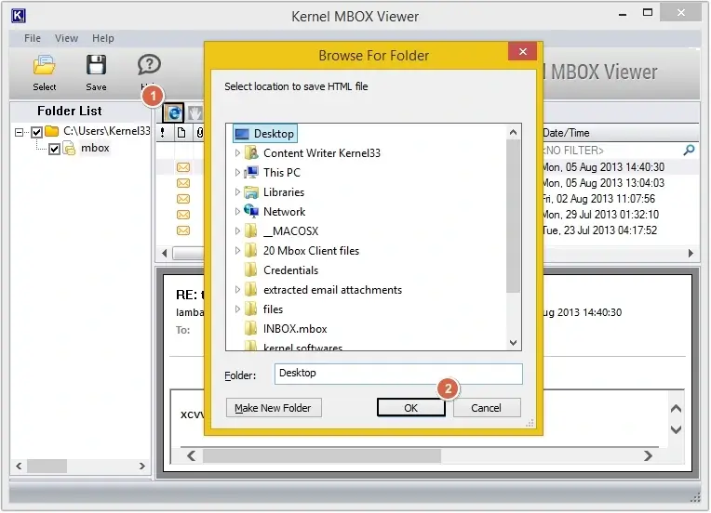Select email dated Tue, 23 Jul 2013 04:17:52
Screen dimensions: 711x513
(x=600, y=230)
